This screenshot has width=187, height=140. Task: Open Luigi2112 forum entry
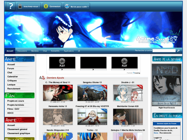tap(158, 138)
